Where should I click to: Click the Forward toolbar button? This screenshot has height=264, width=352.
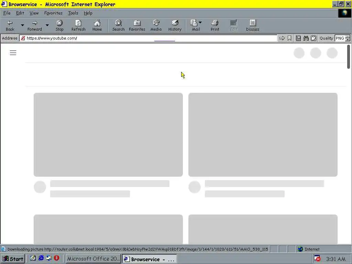(35, 25)
